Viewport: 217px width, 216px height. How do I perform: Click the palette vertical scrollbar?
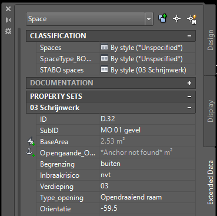(19, 122)
